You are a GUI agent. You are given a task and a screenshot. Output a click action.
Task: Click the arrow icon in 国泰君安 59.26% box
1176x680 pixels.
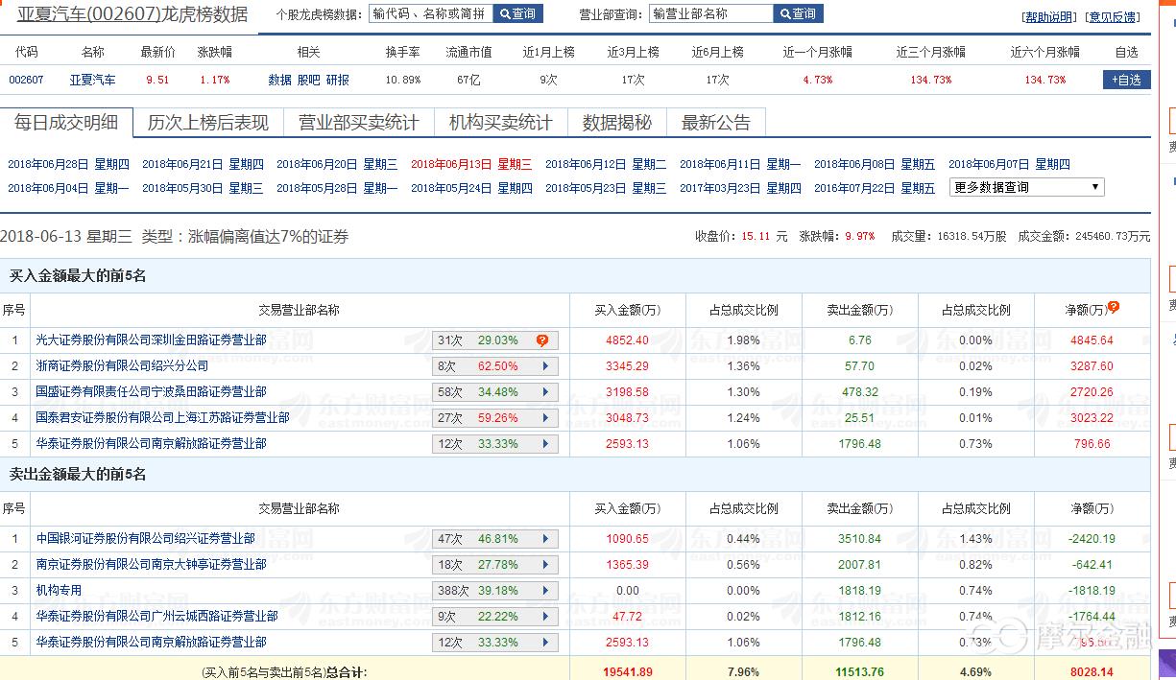tap(545, 418)
